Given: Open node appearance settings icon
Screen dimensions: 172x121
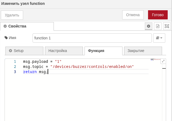Looking at the screenshot, I should [167, 26].
